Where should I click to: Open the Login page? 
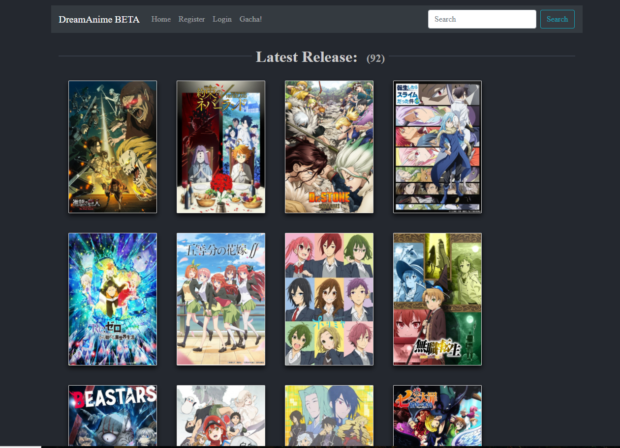coord(222,19)
